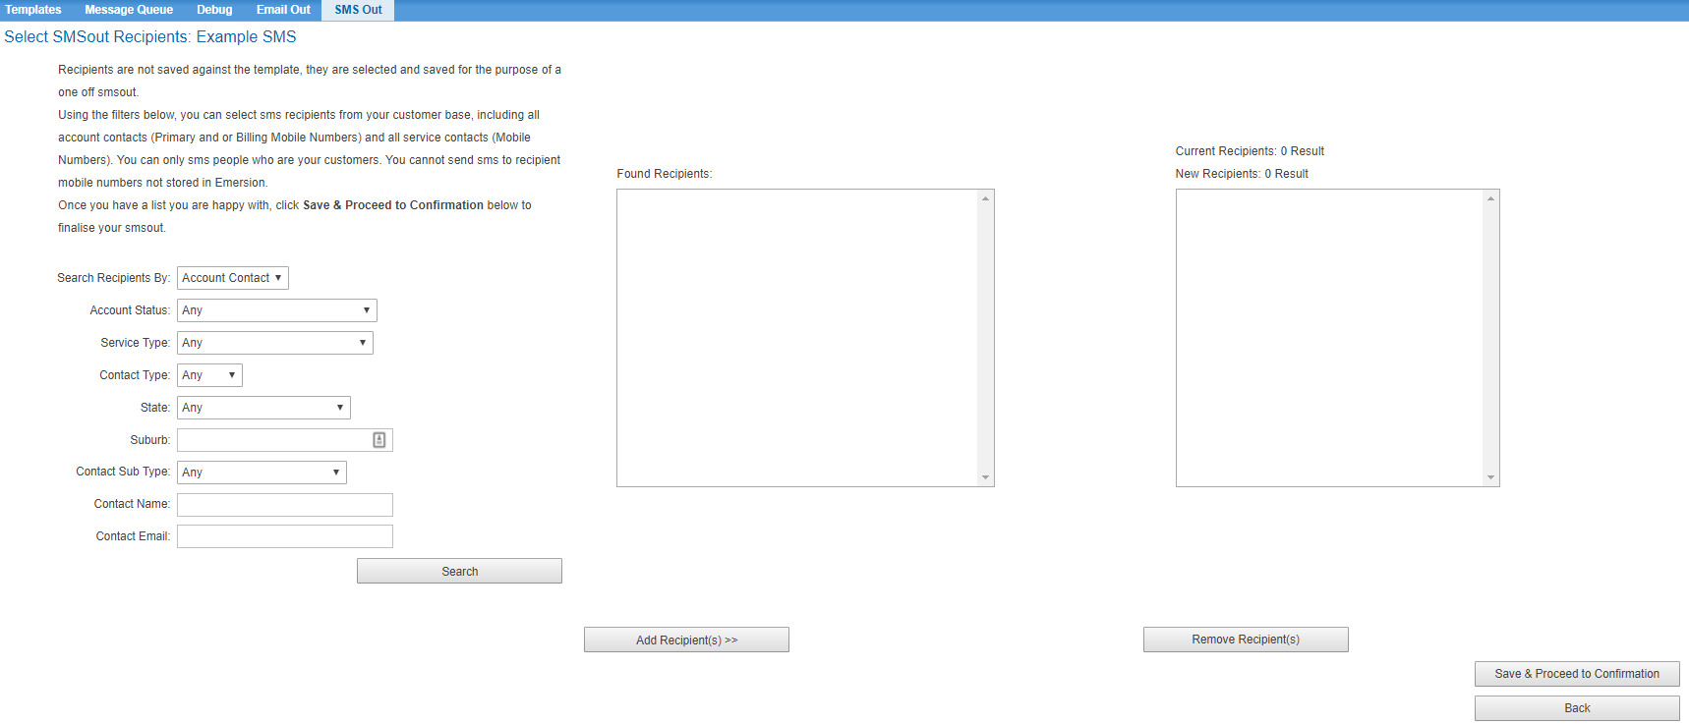1689x724 pixels.
Task: Click scroll-down arrow of New Recipients list
Action: point(1490,477)
